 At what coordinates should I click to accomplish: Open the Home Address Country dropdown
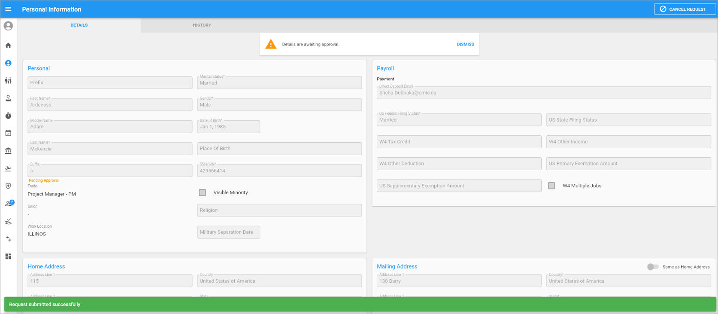(279, 281)
